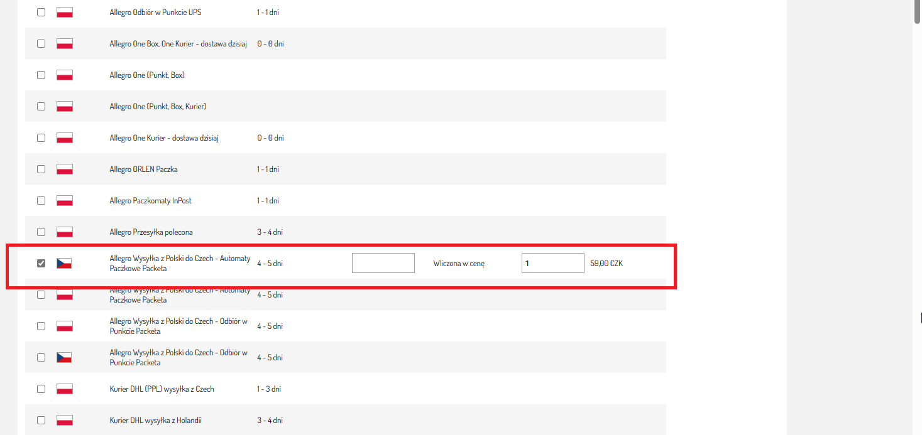The image size is (922, 435).
Task: Click the Allegro Przesyłka polecona label
Action: [x=151, y=232]
